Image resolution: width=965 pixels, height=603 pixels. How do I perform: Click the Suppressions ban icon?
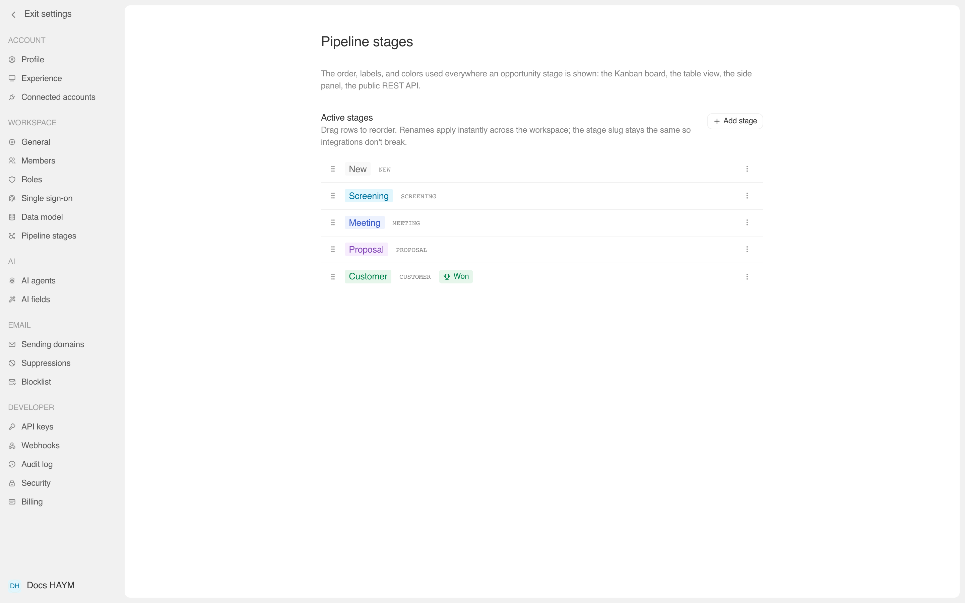(x=12, y=363)
